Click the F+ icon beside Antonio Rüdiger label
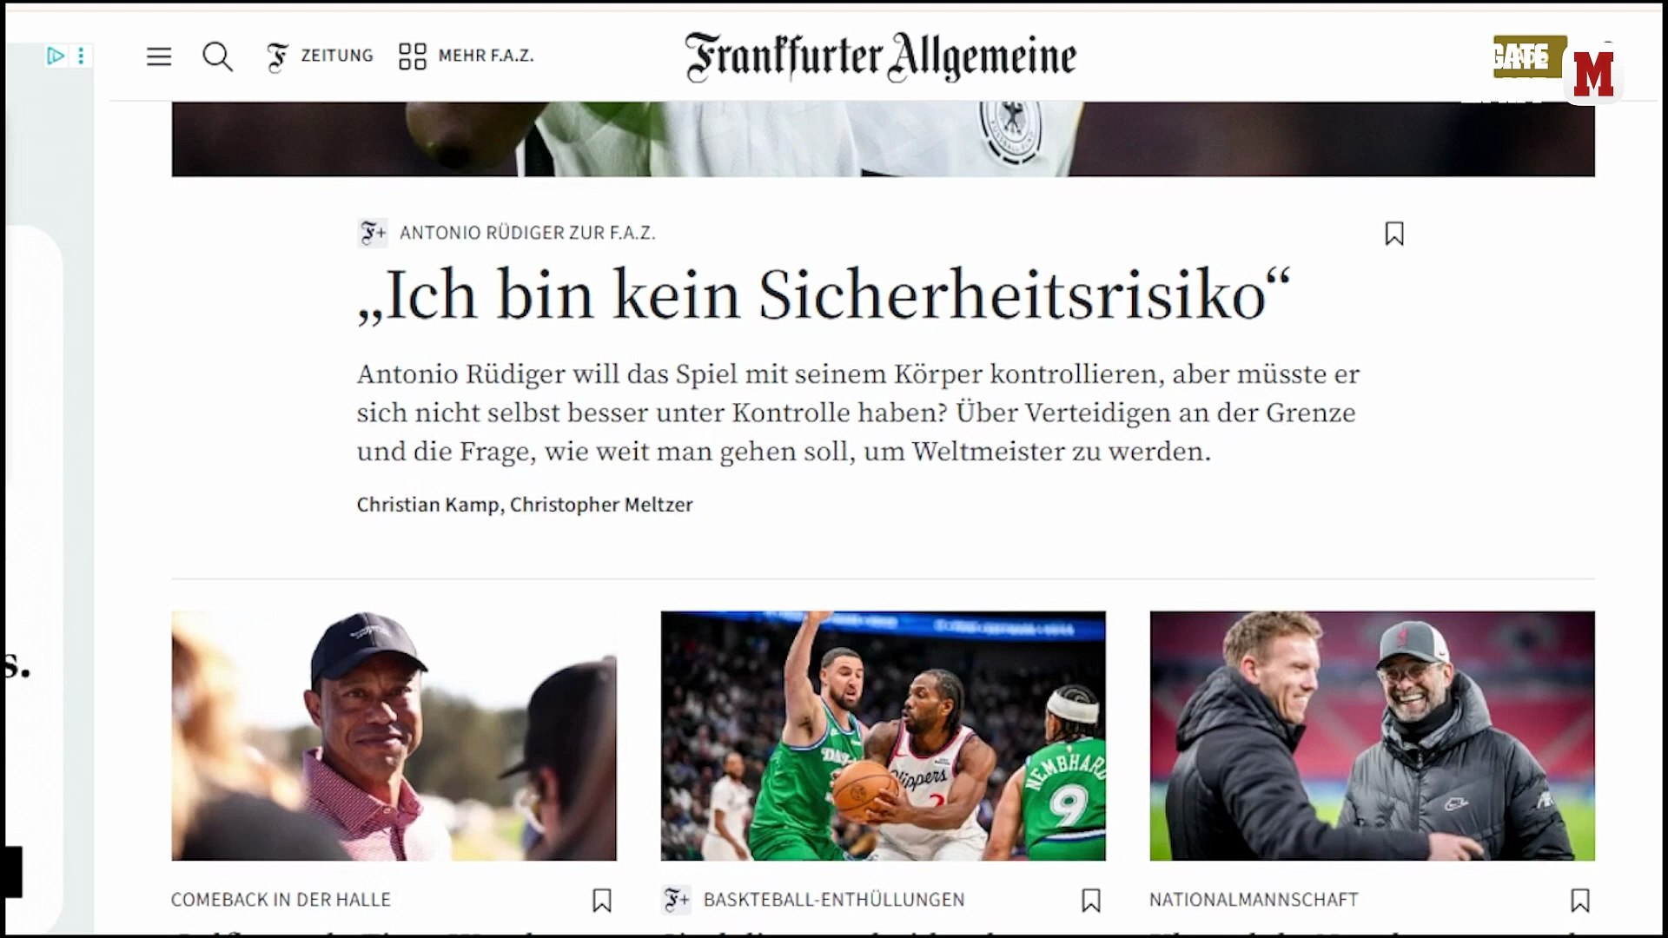The width and height of the screenshot is (1668, 938). pos(373,233)
